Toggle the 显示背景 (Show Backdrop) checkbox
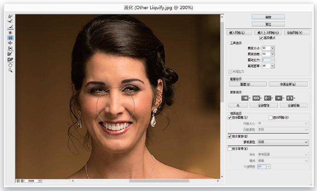This screenshot has width=317, height=191. (230, 148)
